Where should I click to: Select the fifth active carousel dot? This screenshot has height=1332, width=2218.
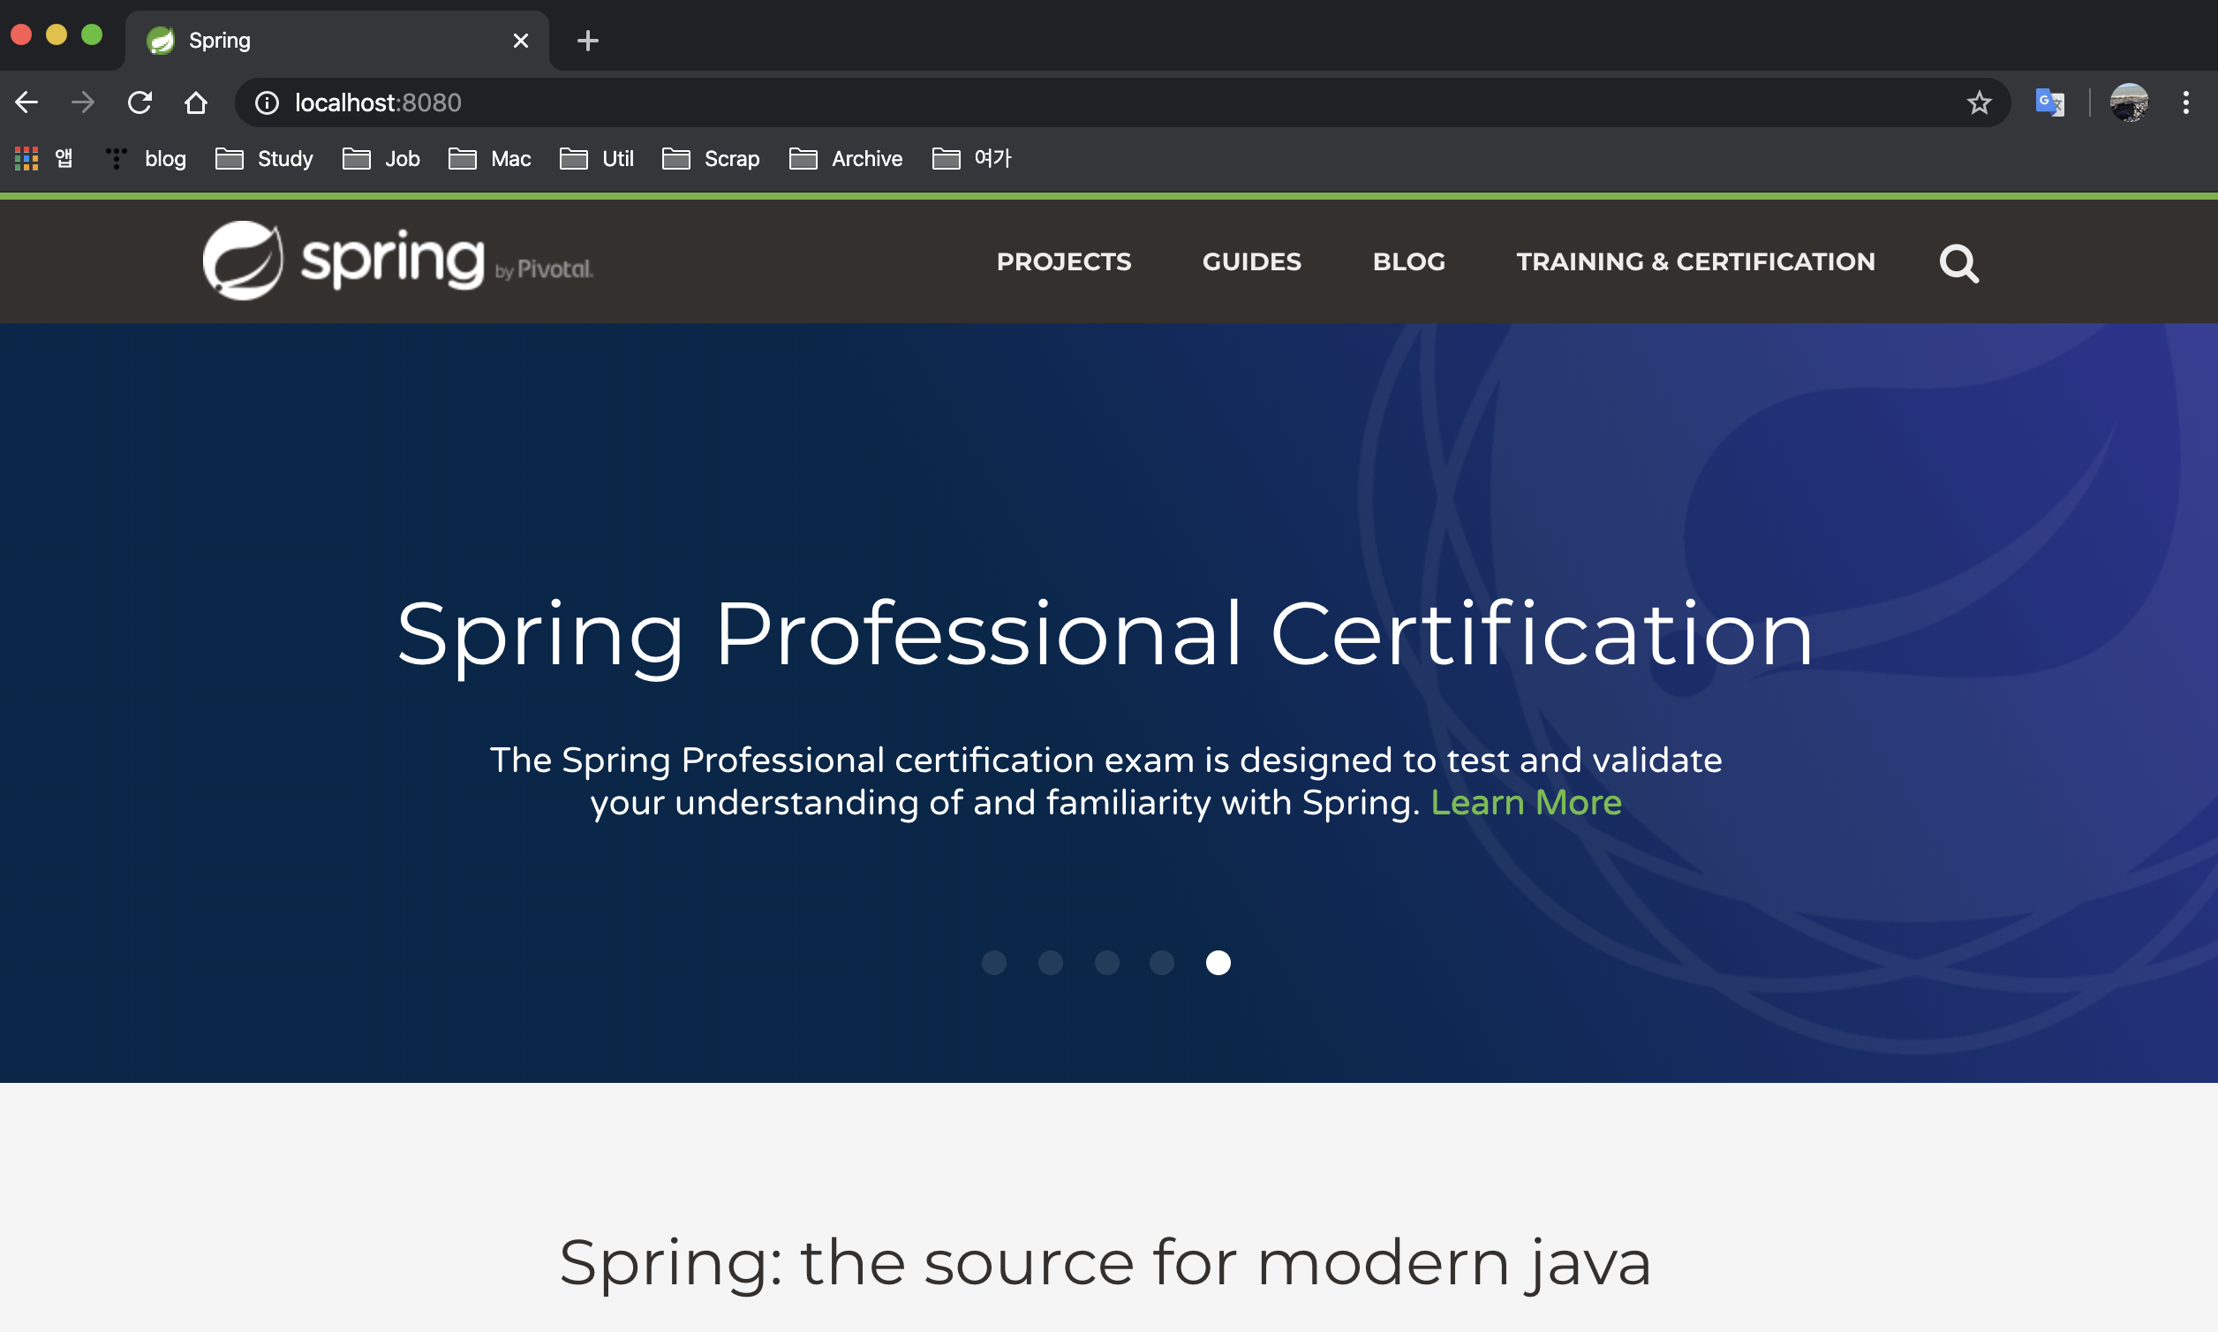point(1218,962)
